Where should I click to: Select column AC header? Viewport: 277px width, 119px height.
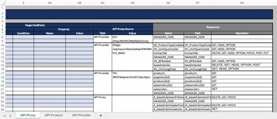coord(103,3)
